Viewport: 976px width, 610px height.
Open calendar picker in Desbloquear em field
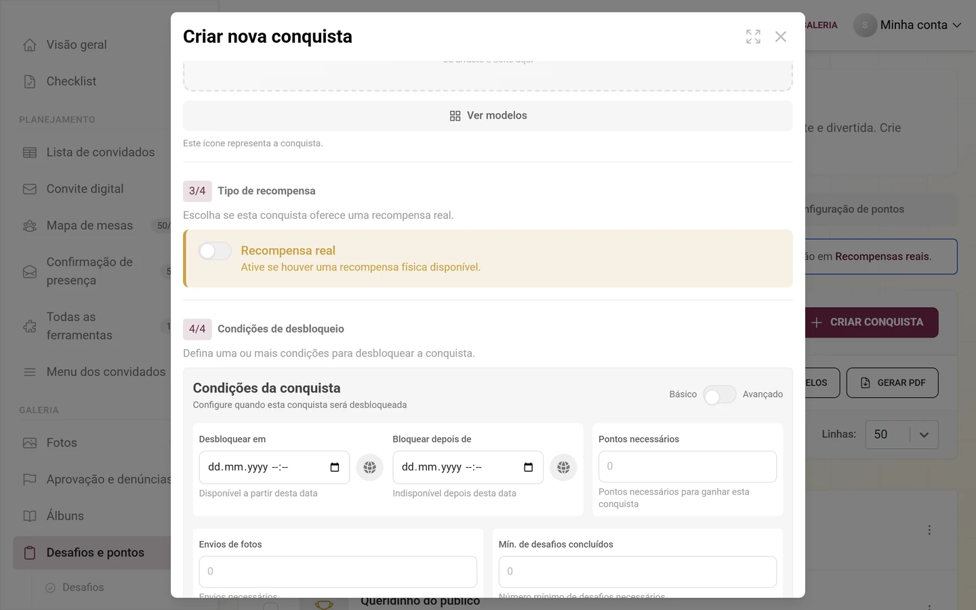pyautogui.click(x=335, y=467)
